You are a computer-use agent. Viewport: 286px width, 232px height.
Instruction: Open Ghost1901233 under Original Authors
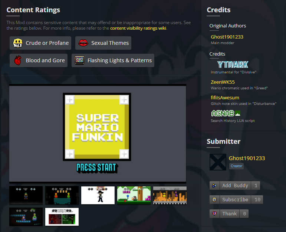point(227,37)
